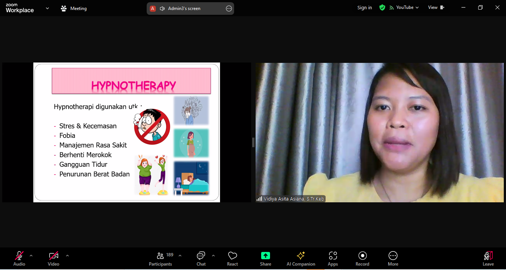Start camera with the Video button
506x270 pixels.
(54, 259)
